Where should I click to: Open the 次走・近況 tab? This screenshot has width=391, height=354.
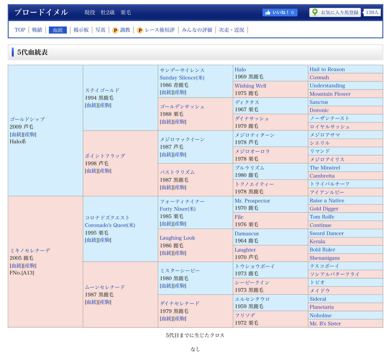[x=231, y=30]
